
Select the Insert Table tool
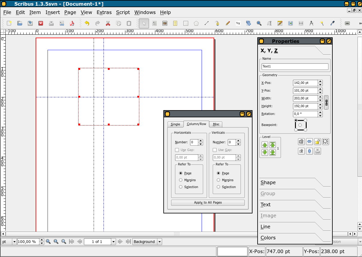point(175,23)
